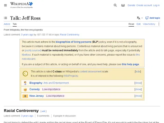Open the Comedy WikiProject link

click(35, 89)
